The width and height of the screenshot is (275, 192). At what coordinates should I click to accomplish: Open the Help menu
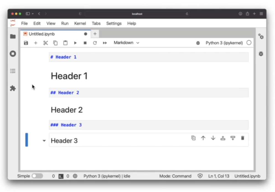coord(131,23)
